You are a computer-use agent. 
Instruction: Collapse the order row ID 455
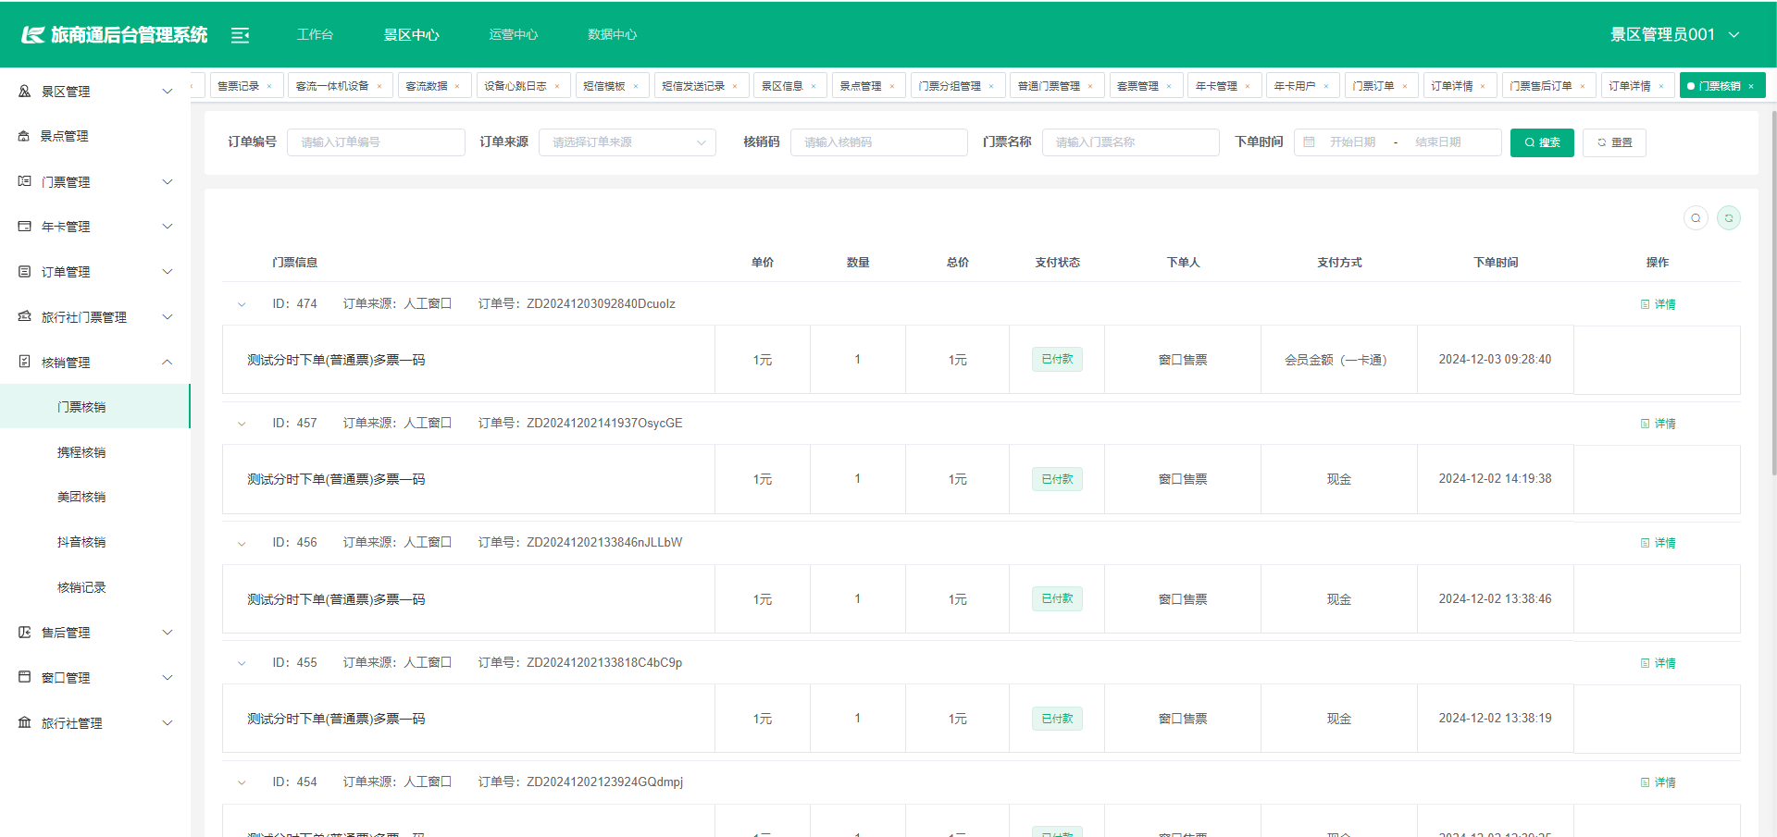(242, 663)
